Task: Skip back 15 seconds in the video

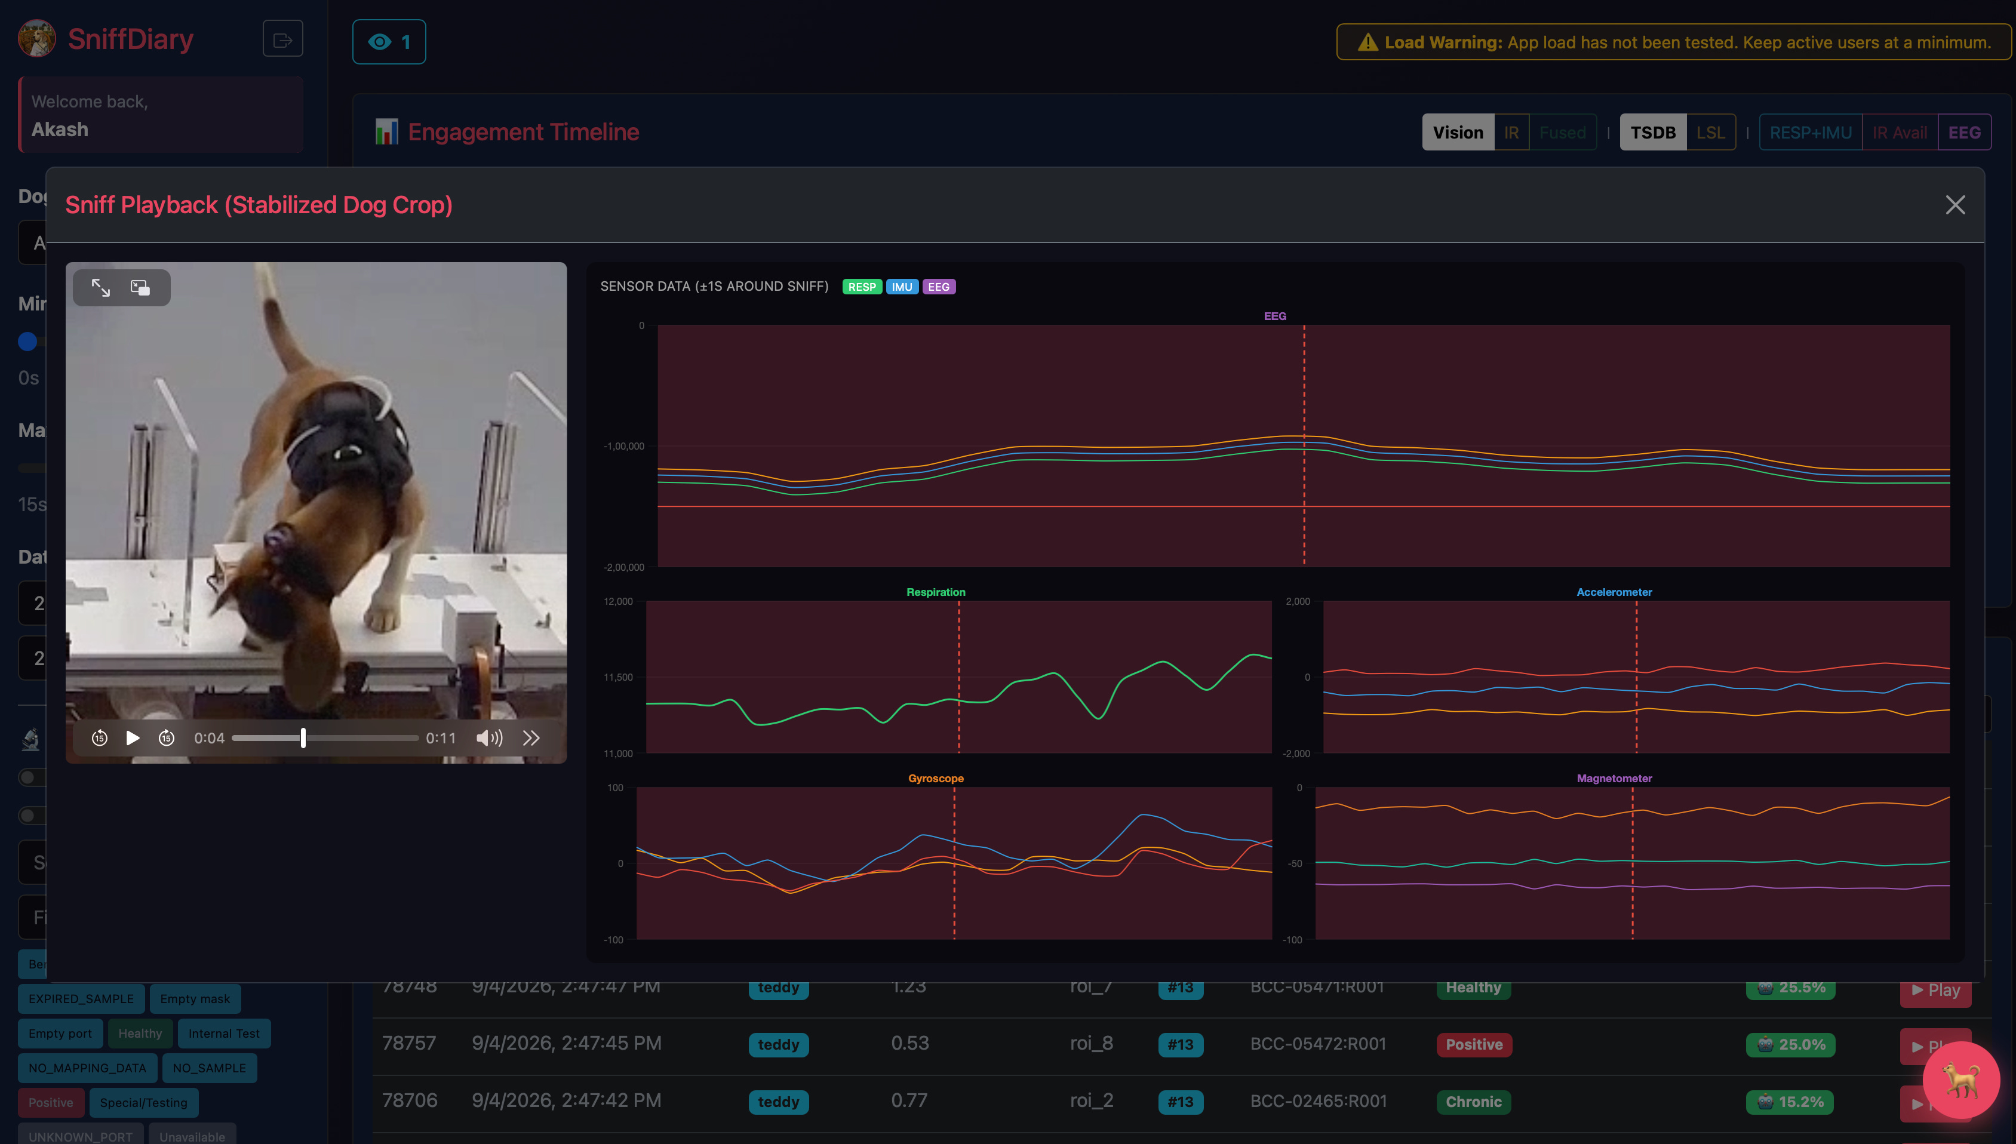Action: pyautogui.click(x=99, y=738)
